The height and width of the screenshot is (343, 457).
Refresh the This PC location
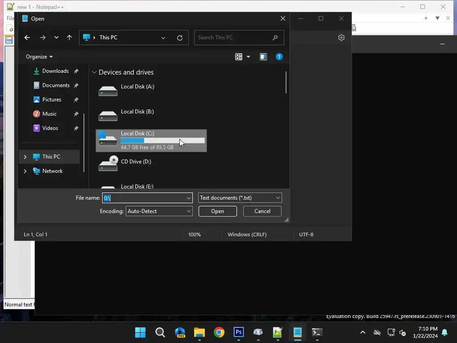(x=180, y=38)
